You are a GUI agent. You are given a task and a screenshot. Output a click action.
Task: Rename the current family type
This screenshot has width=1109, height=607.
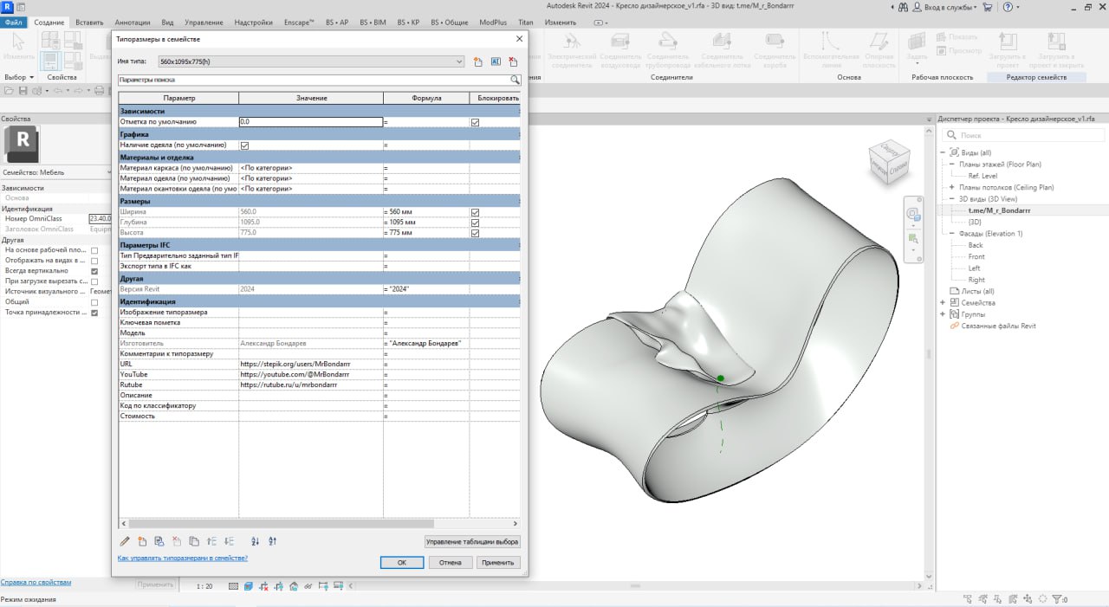tap(495, 61)
